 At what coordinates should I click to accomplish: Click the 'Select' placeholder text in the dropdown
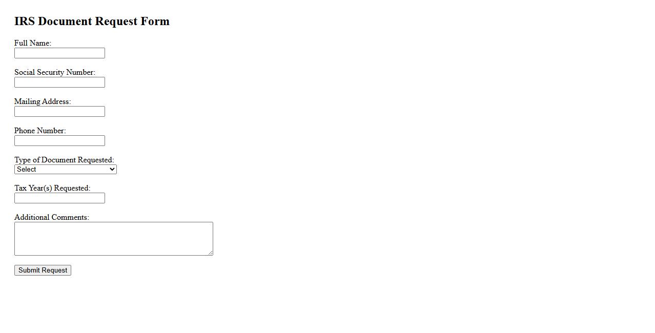tap(27, 170)
